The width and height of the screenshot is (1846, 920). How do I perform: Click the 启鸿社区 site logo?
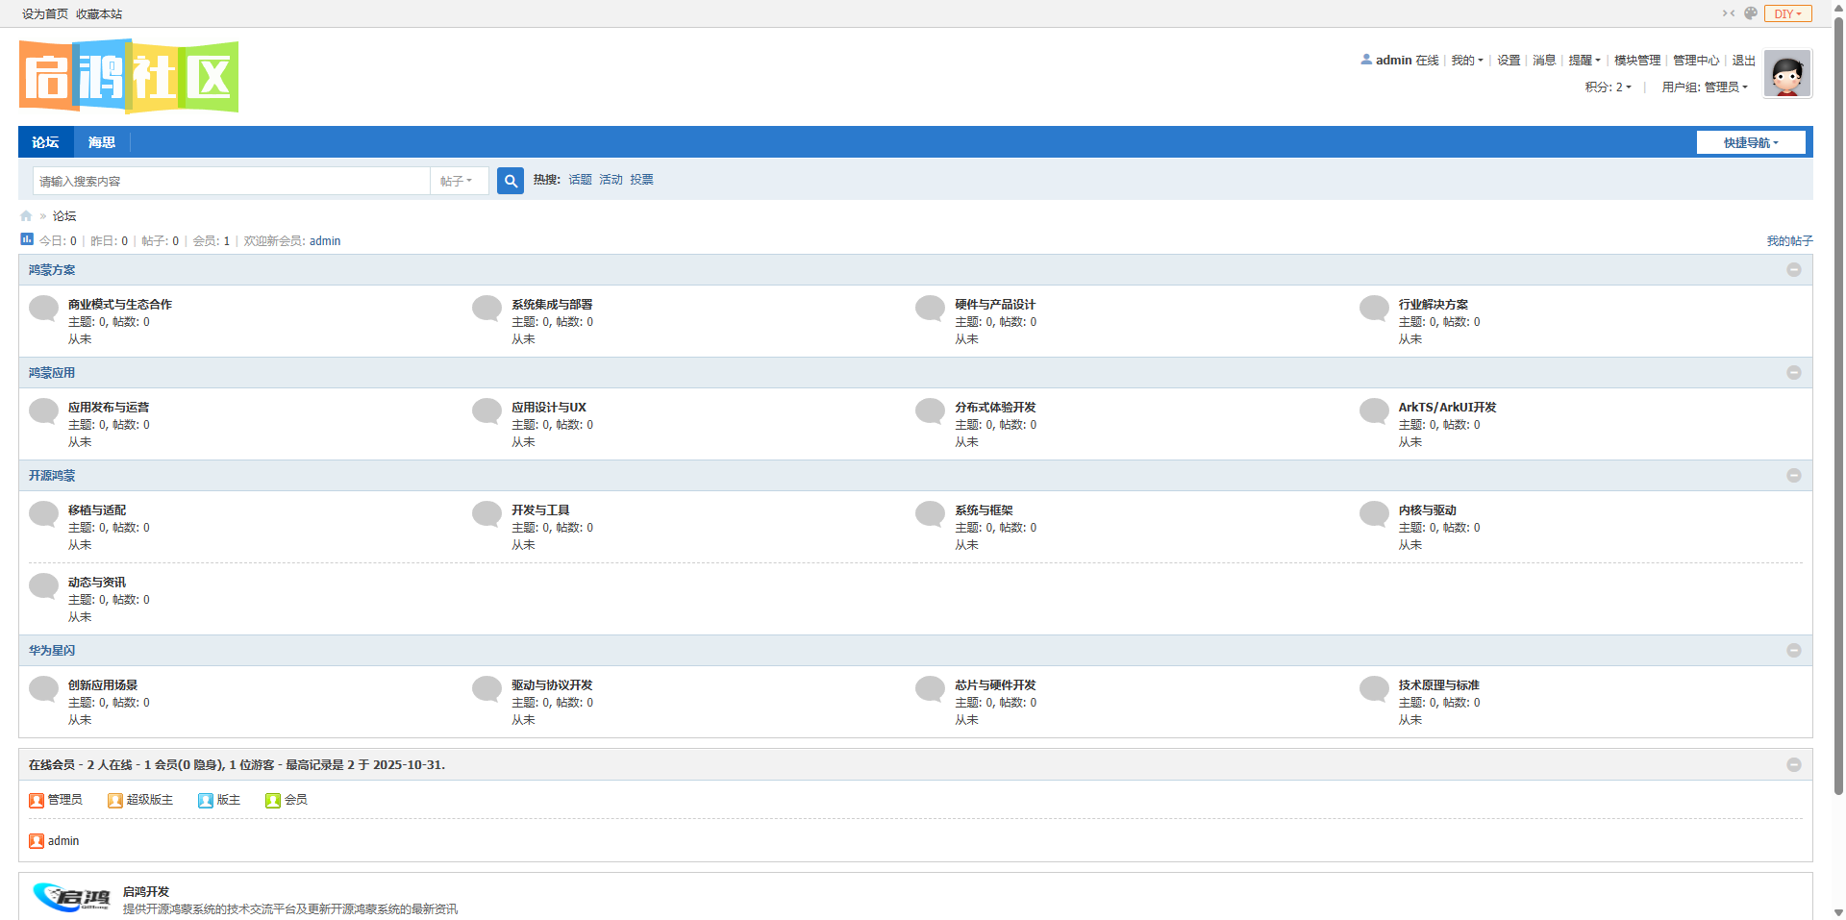129,76
